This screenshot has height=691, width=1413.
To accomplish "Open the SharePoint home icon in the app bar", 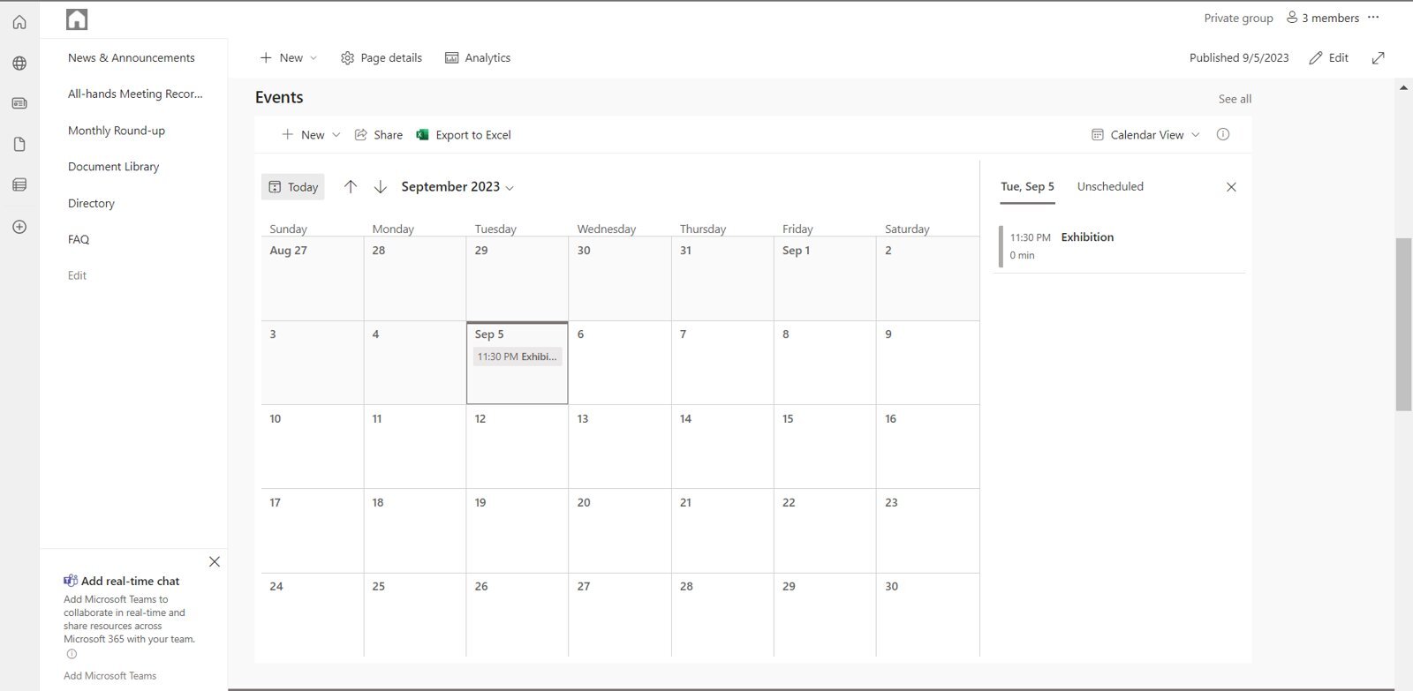I will point(19,22).
